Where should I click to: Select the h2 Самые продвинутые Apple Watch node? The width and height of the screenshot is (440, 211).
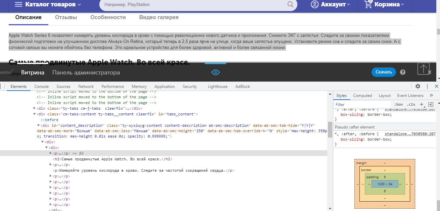coord(113,159)
